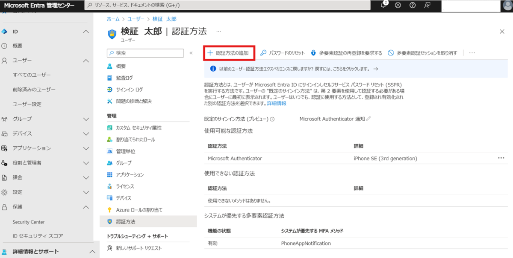Open the ellipsis next to page title
Screen dimensions: 513x258
(218, 32)
